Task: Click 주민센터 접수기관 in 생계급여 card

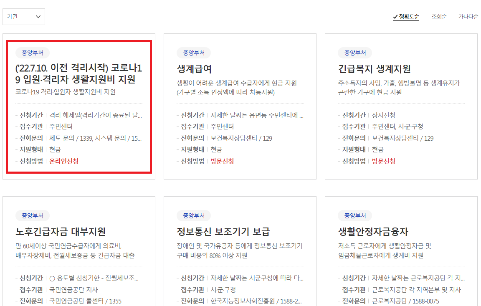Action: [x=222, y=126]
